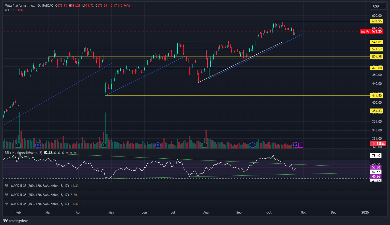Click the 364.00 price axis tick
390x225 pixels.
pos(377,122)
